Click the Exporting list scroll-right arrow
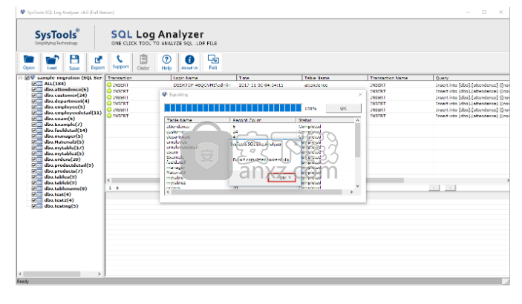 pos(351,192)
